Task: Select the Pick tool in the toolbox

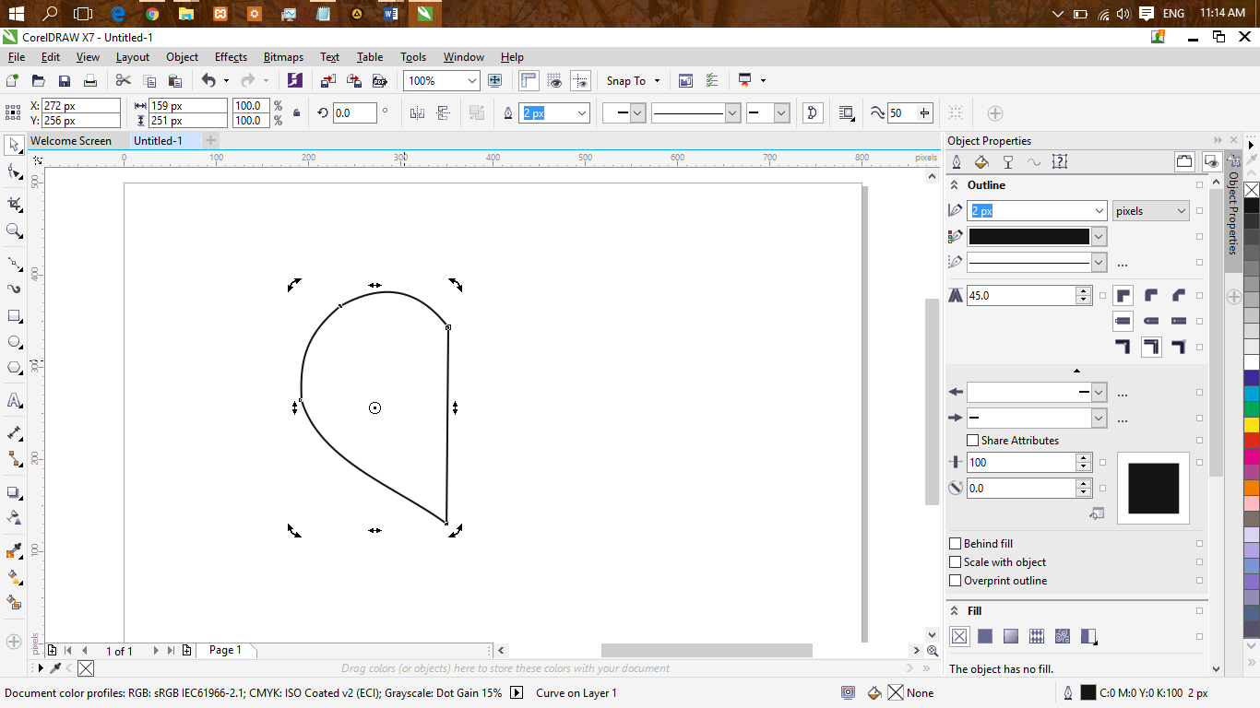Action: pos(14,146)
